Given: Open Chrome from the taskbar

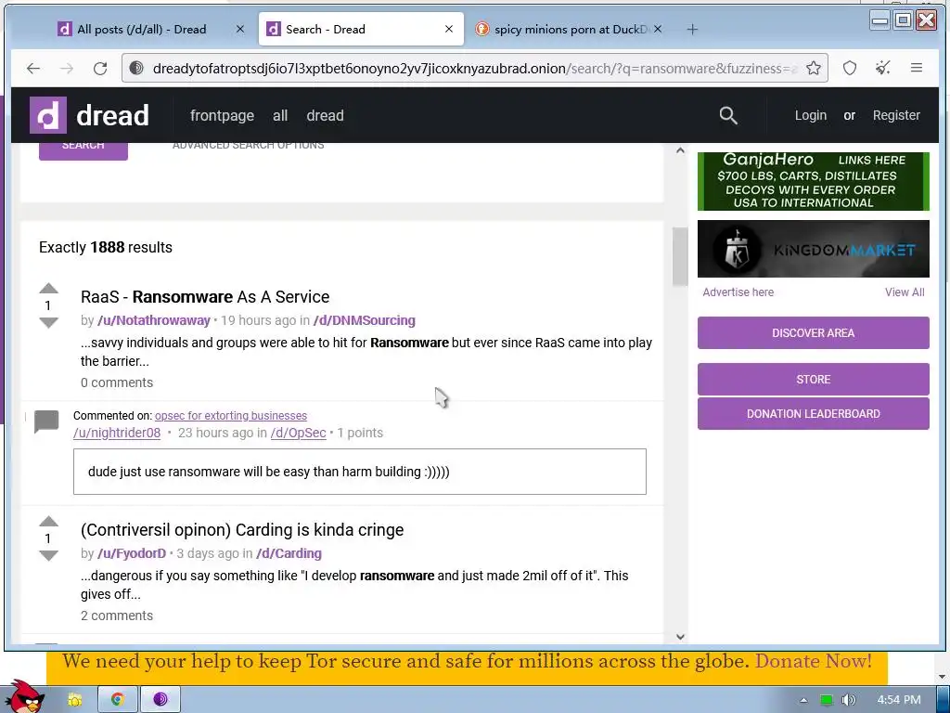Looking at the screenshot, I should (118, 700).
